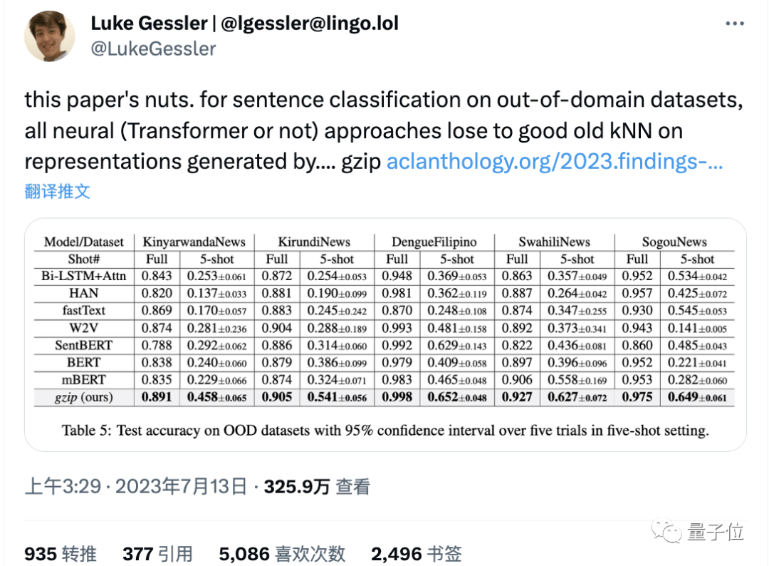This screenshot has height=566, width=769.
Task: Click the WeChat logo watermark icon
Action: point(666,530)
